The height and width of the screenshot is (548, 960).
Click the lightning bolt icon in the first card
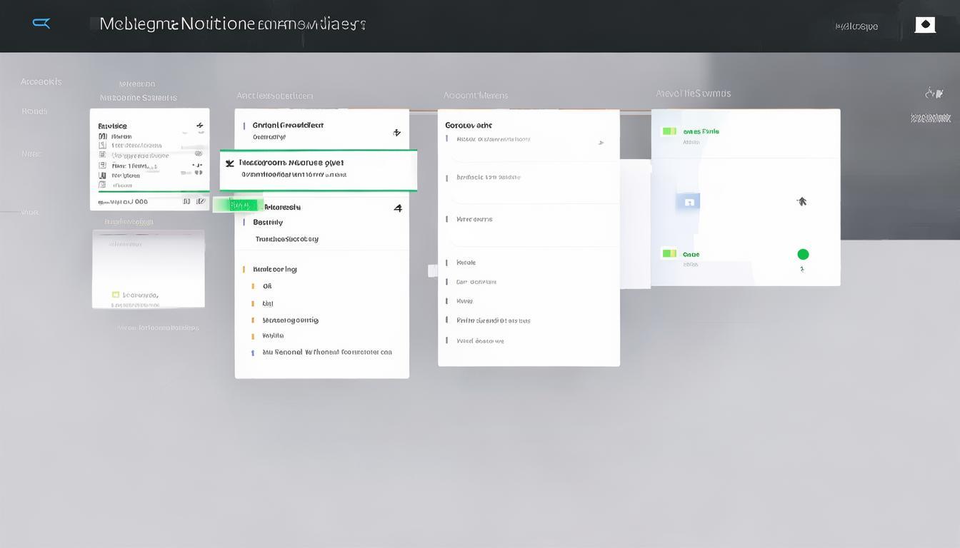[199, 126]
